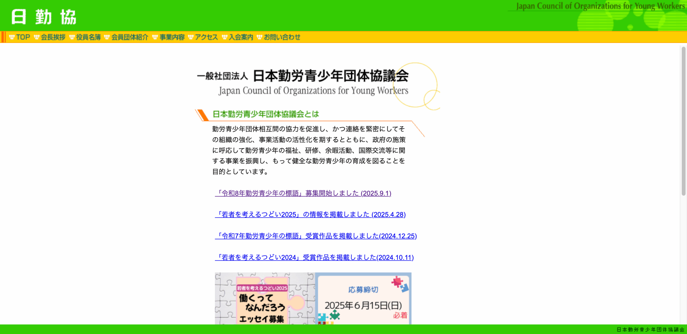Click the エッセイ募集 puzzle banner image
Screen dimensions: 687x334
(265, 299)
